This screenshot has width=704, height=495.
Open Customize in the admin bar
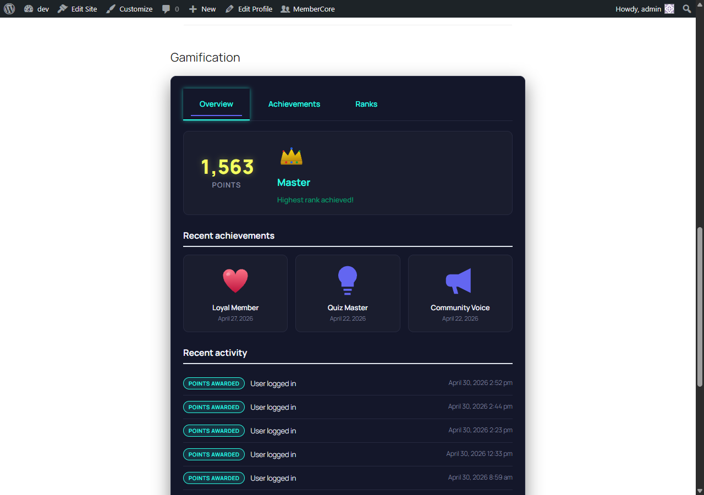pyautogui.click(x=136, y=9)
